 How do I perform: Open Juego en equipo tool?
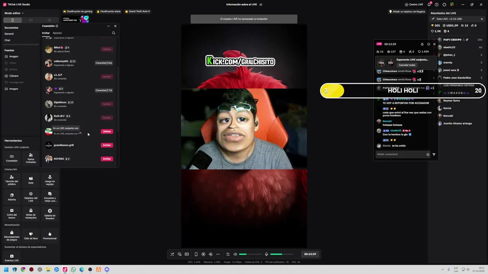[x=50, y=180]
